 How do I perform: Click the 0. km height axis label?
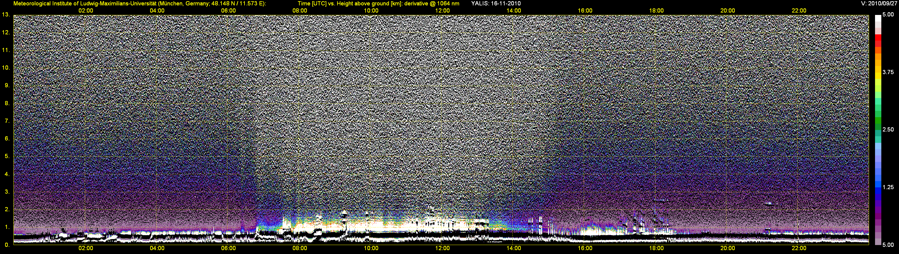point(7,245)
